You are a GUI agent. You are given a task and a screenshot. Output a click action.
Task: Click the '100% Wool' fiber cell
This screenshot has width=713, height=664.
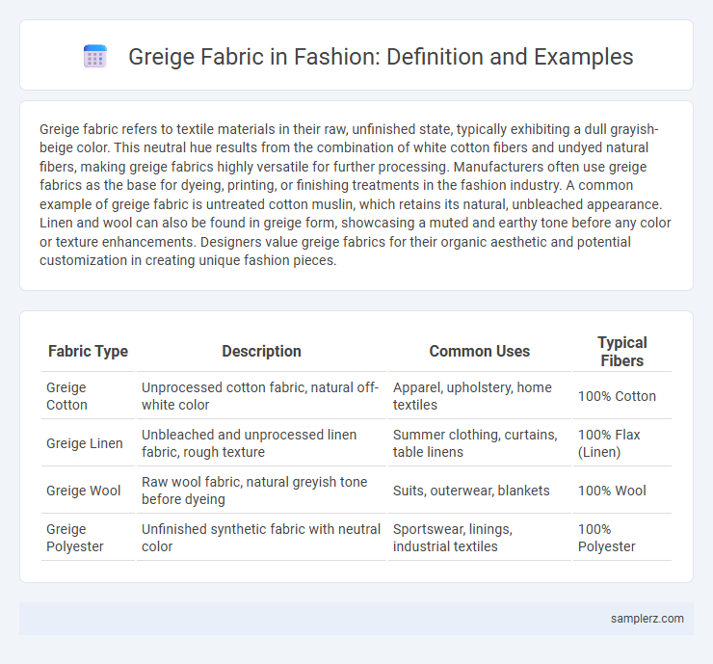pyautogui.click(x=622, y=491)
